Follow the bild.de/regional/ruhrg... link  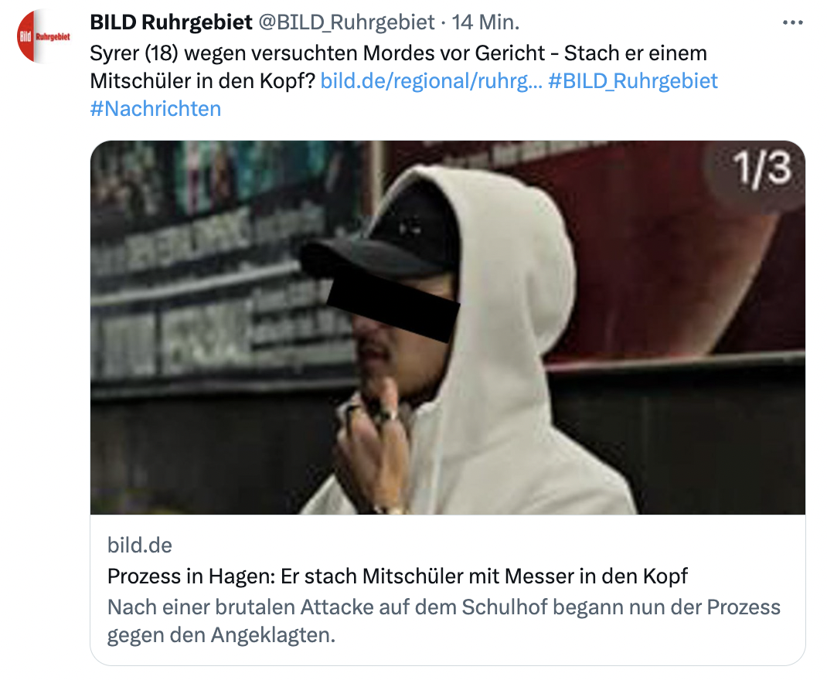tap(431, 81)
